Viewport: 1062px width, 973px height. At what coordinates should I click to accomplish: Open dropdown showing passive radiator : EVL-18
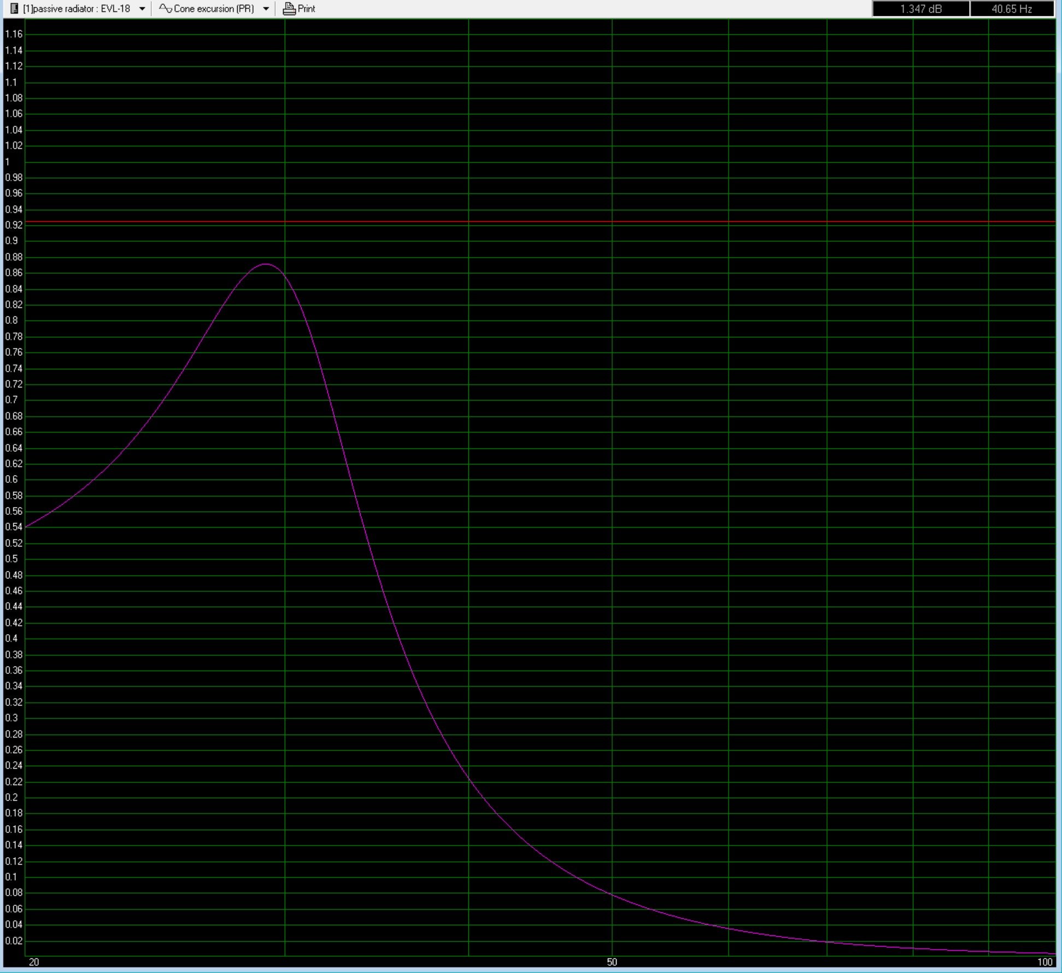(142, 8)
